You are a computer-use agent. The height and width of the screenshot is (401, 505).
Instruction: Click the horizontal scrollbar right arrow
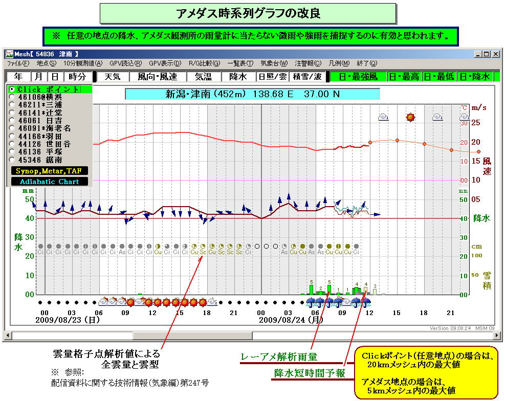(497, 336)
